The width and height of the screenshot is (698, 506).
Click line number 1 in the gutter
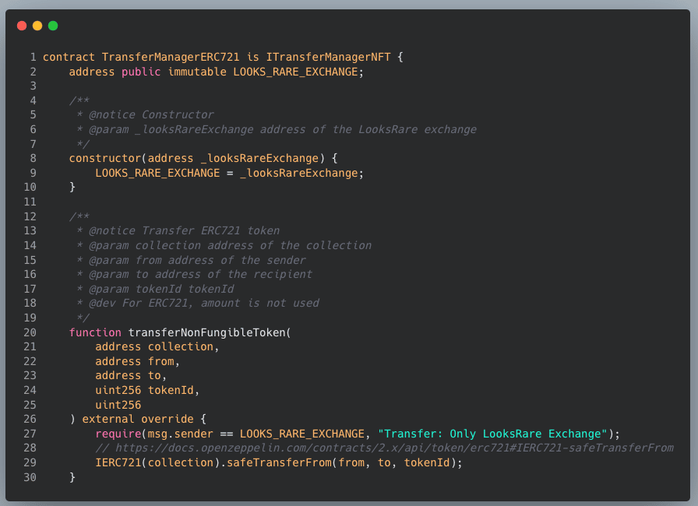coord(33,57)
